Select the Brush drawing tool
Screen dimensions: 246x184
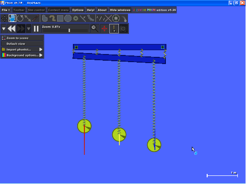pyautogui.click(x=52, y=19)
